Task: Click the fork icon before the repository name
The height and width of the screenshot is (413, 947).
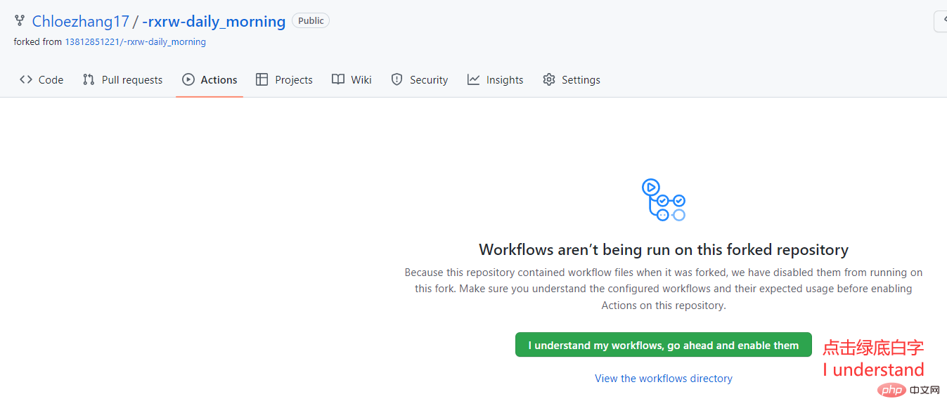Action: click(x=20, y=22)
